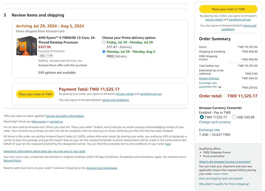Viewport: 265px width, 191px height.
Task: Click Why didn't I qualify for Prime Shipping
Action: pyautogui.click(x=224, y=184)
